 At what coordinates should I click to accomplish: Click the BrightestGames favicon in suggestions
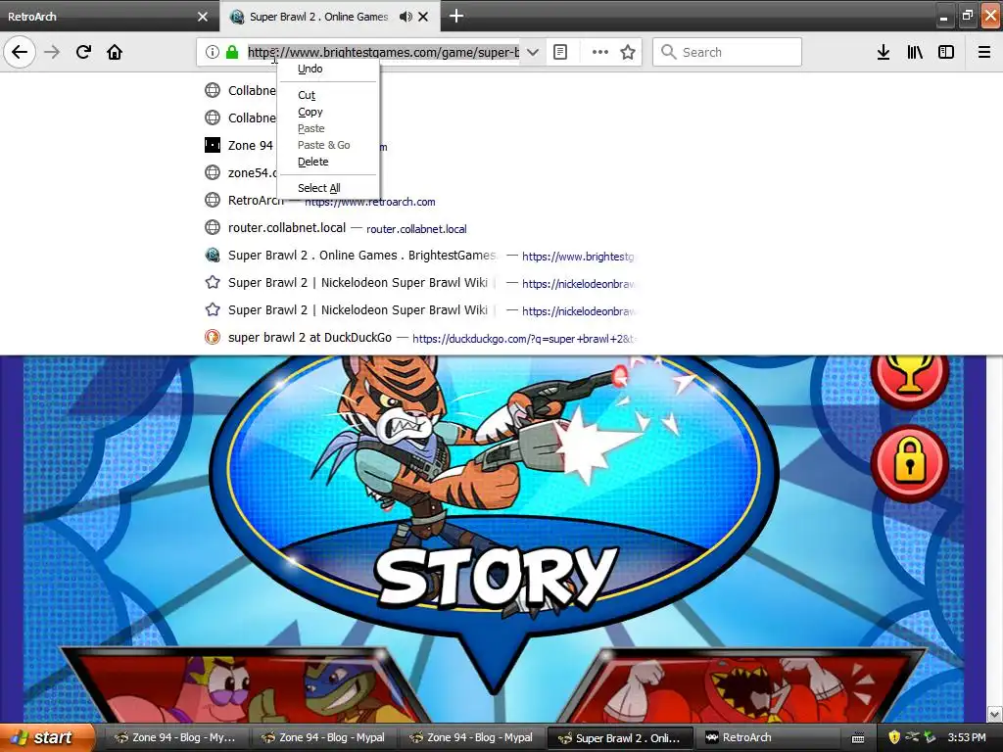point(213,256)
